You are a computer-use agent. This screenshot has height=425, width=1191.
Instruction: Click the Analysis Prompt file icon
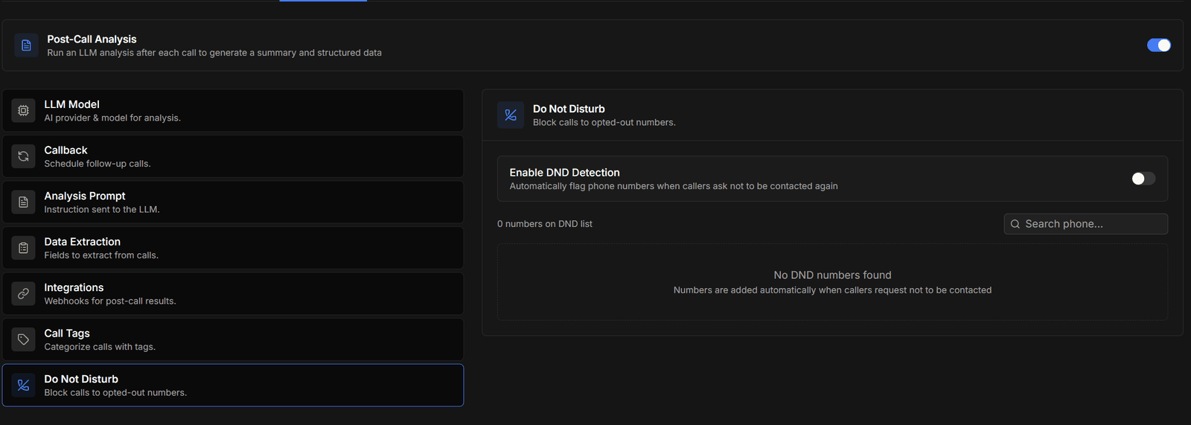tap(23, 202)
